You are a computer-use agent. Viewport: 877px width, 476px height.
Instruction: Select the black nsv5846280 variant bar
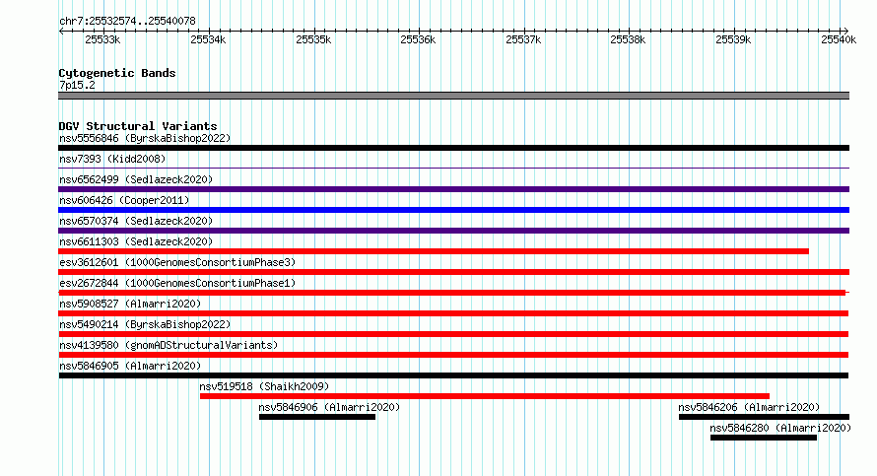pos(764,438)
